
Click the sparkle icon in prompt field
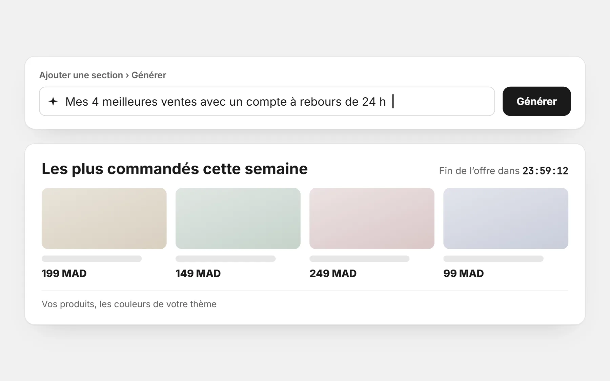(53, 101)
